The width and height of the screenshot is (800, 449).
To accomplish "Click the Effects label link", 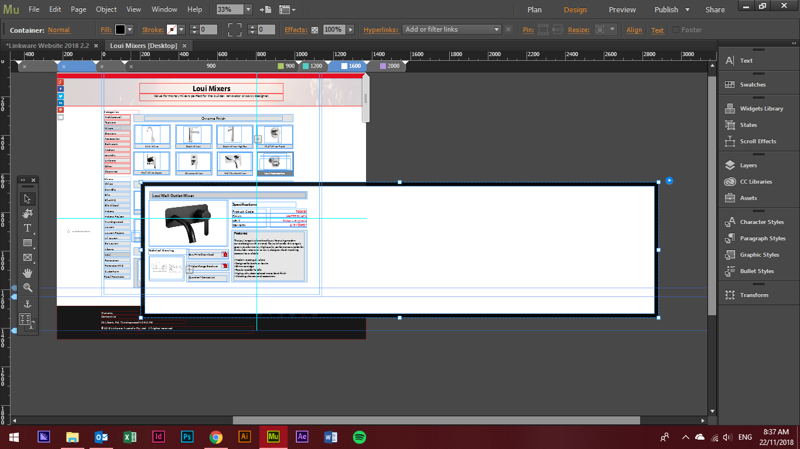I will point(296,30).
